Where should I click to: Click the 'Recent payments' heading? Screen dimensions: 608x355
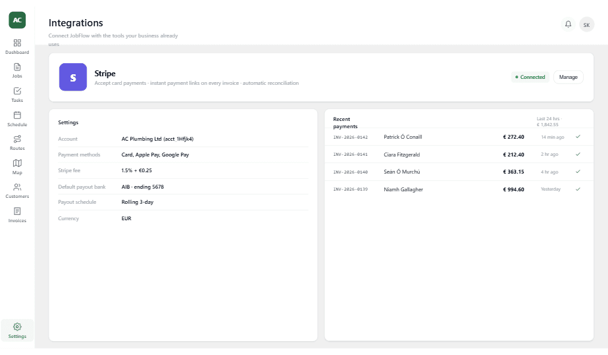coord(345,122)
